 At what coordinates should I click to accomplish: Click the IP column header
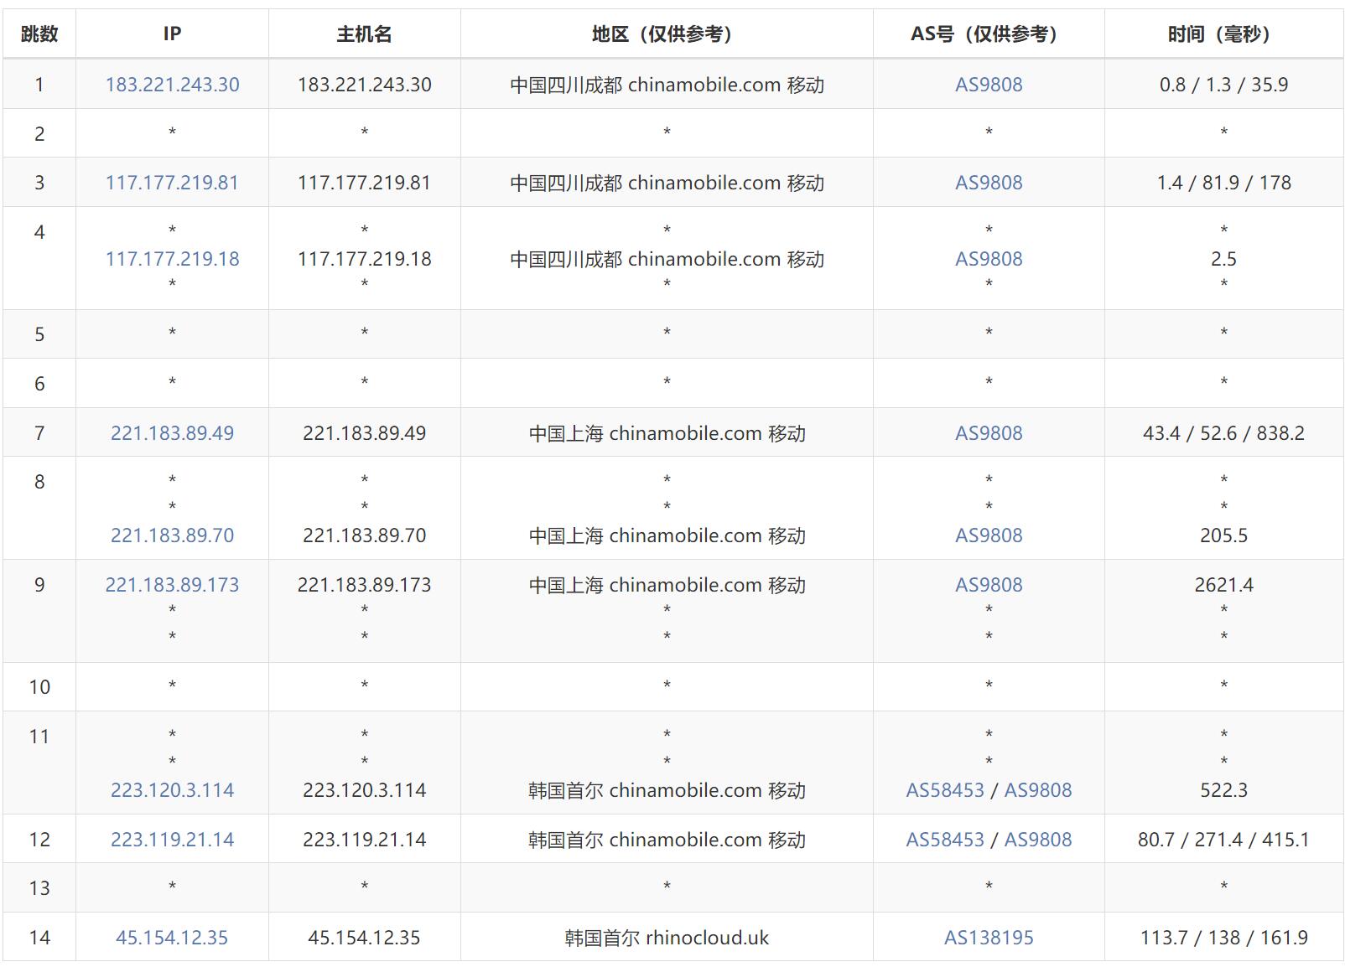click(x=172, y=34)
